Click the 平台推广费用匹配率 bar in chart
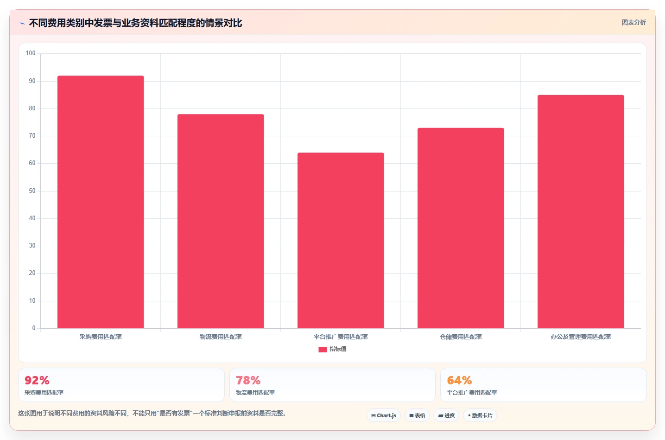 (341, 241)
